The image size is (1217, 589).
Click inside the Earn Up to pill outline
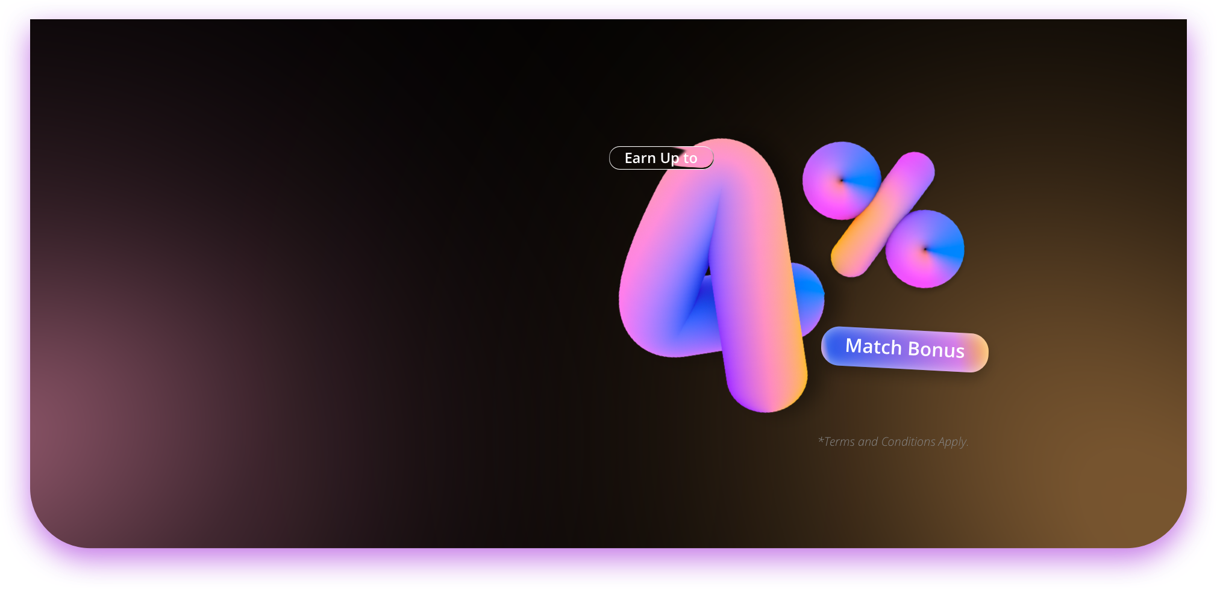coord(661,158)
